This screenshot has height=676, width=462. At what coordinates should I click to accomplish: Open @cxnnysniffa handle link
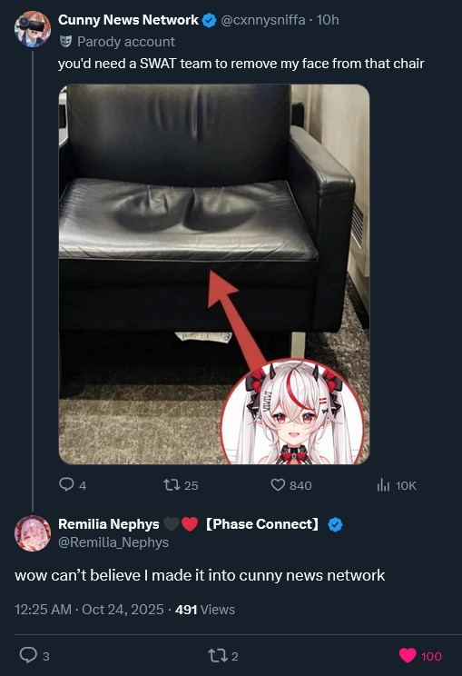click(x=262, y=20)
